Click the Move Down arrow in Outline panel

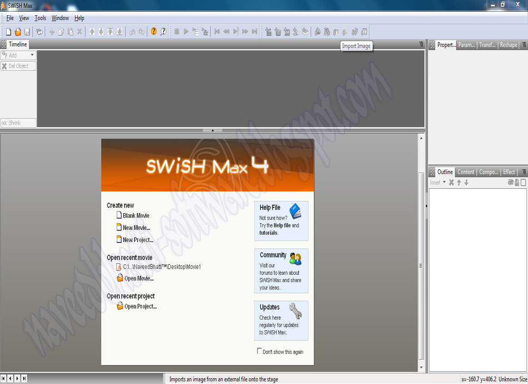coord(466,183)
